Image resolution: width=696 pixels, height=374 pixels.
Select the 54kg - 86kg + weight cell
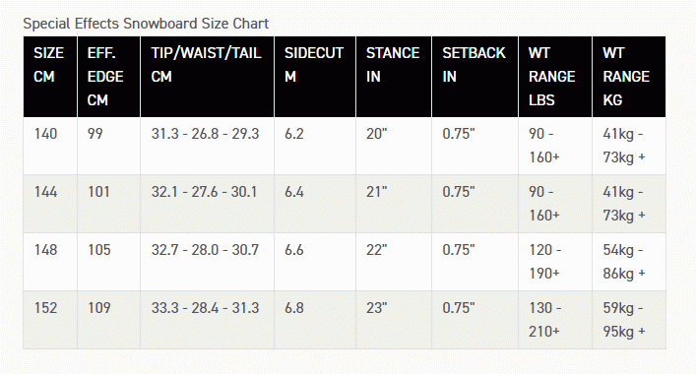click(629, 262)
